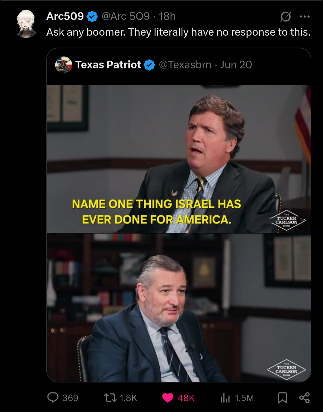Open the reply comment icon
323x412 pixels.
(x=53, y=398)
